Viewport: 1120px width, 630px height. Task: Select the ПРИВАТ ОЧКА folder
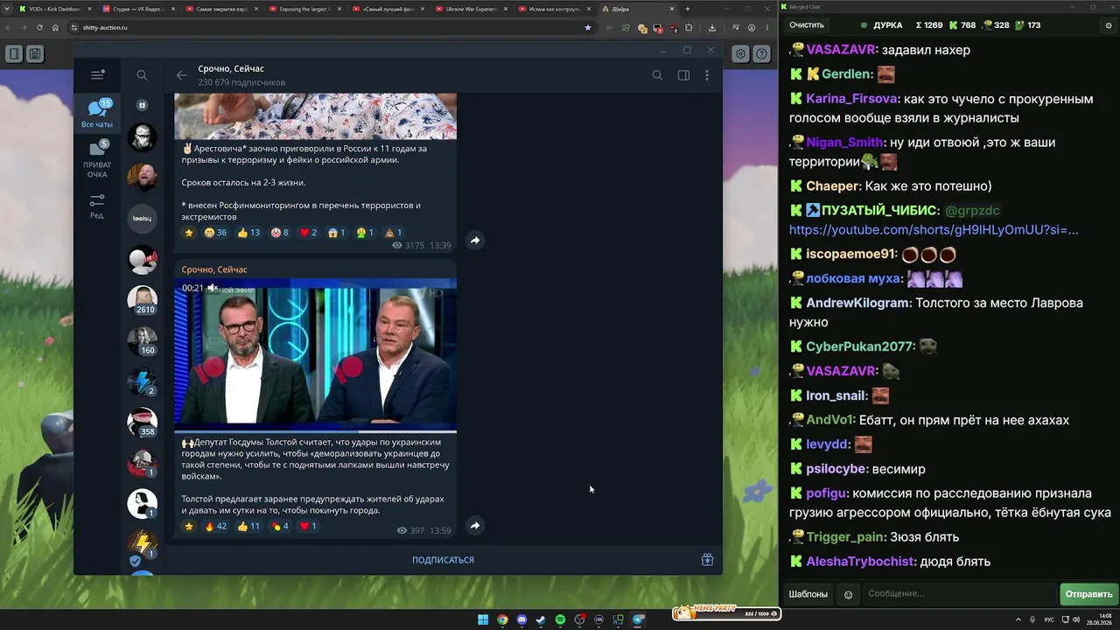[x=97, y=159]
